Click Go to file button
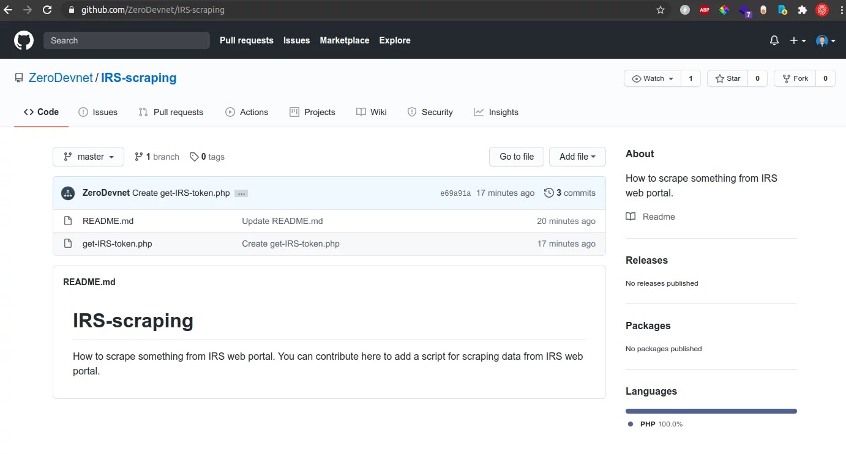Viewport: 846px width, 454px height. [x=517, y=157]
